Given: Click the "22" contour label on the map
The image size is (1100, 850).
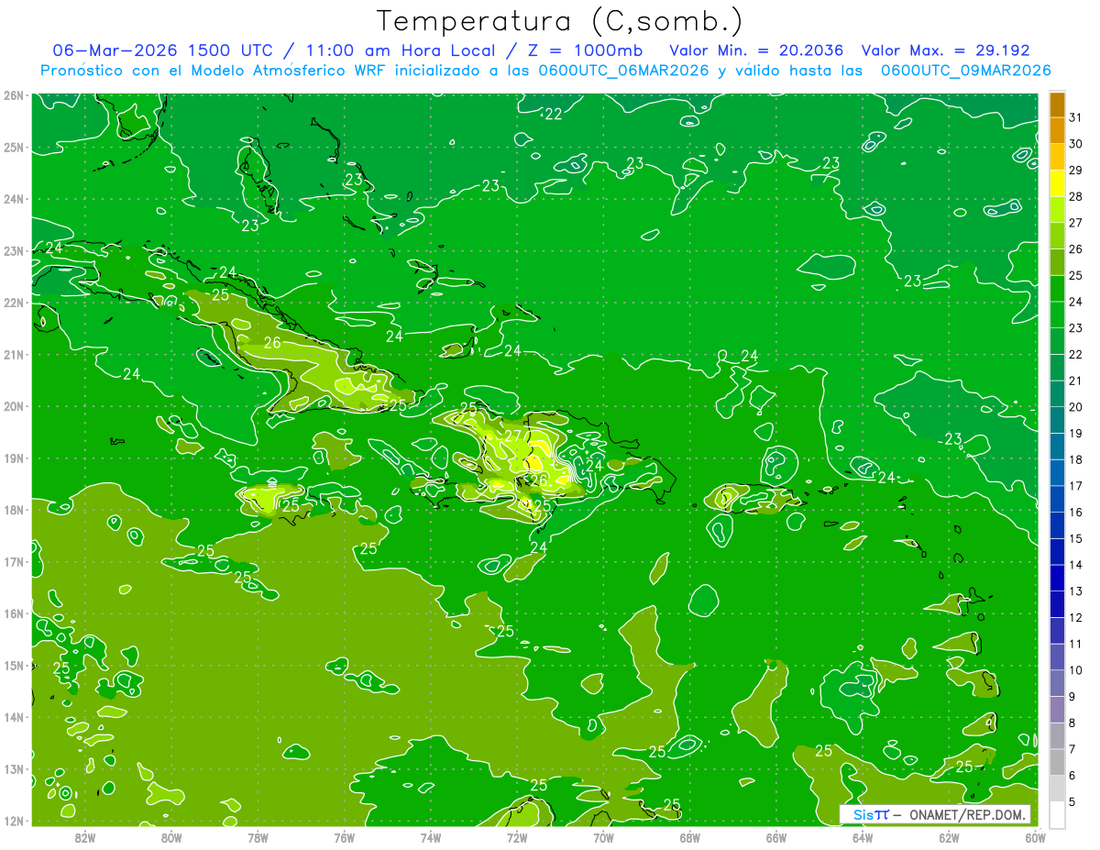Looking at the screenshot, I should click(554, 114).
